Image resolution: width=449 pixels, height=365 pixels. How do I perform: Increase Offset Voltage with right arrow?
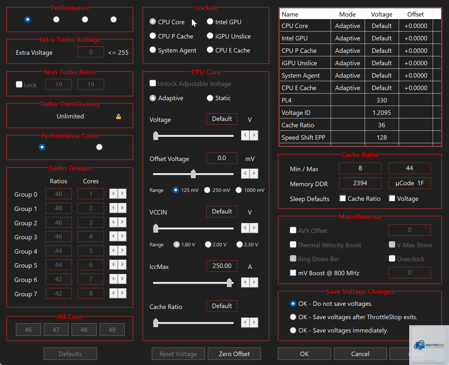click(254, 173)
